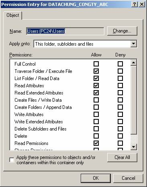Confirm with the OK button

coord(96,178)
